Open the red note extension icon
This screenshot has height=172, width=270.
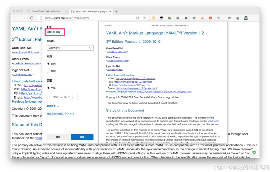click(210, 18)
